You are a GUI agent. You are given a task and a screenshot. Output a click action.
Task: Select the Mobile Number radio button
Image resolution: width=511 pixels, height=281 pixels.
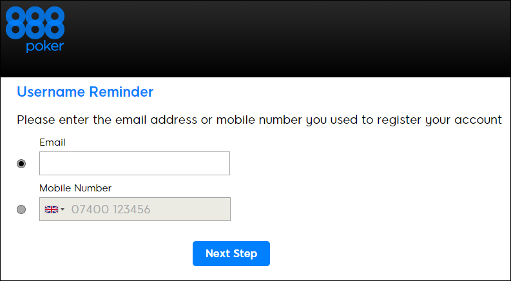click(x=21, y=209)
